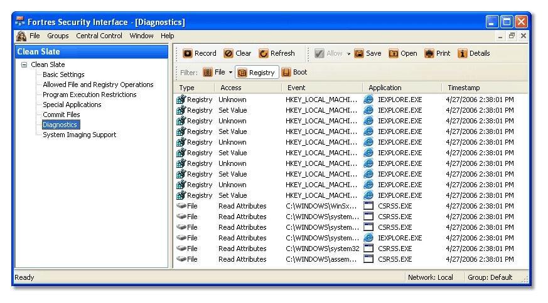The image size is (548, 303).
Task: Minimize the inner Diagnostics child window
Action: 500,36
